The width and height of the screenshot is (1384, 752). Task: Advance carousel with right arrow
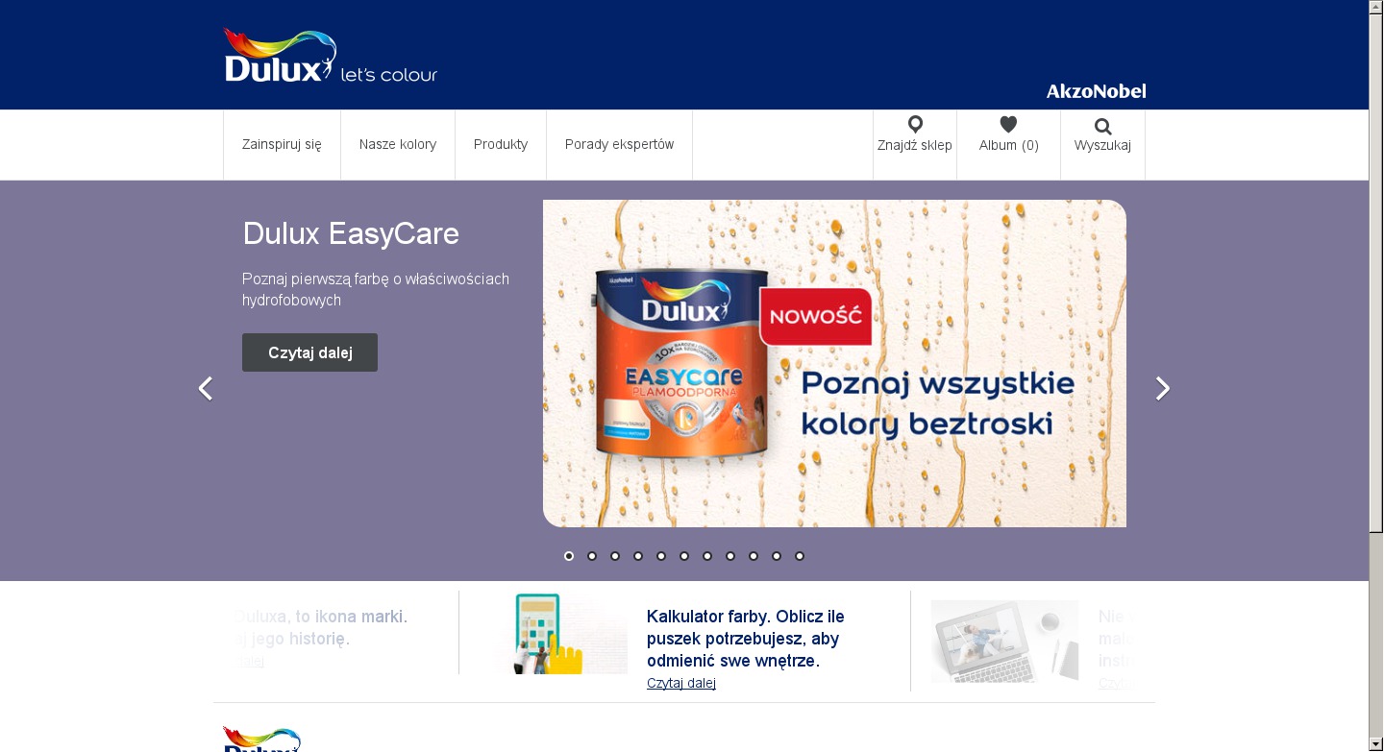(1163, 388)
